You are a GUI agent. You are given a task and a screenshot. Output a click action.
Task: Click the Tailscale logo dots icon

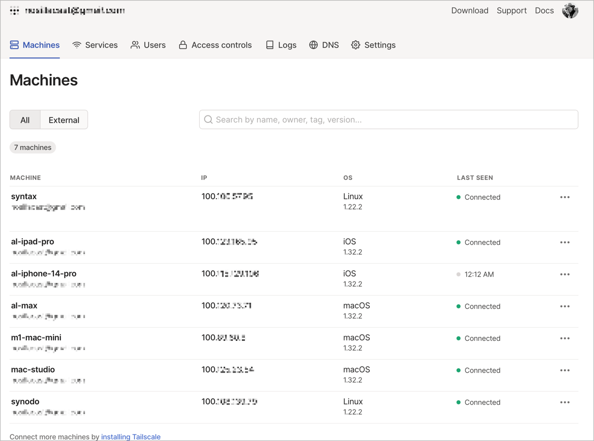(x=14, y=10)
